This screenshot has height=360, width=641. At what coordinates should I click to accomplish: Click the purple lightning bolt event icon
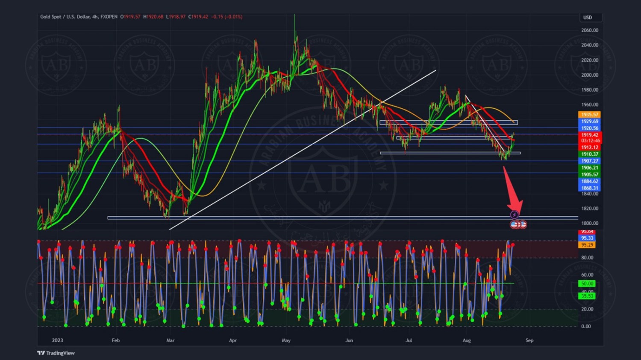pyautogui.click(x=515, y=215)
